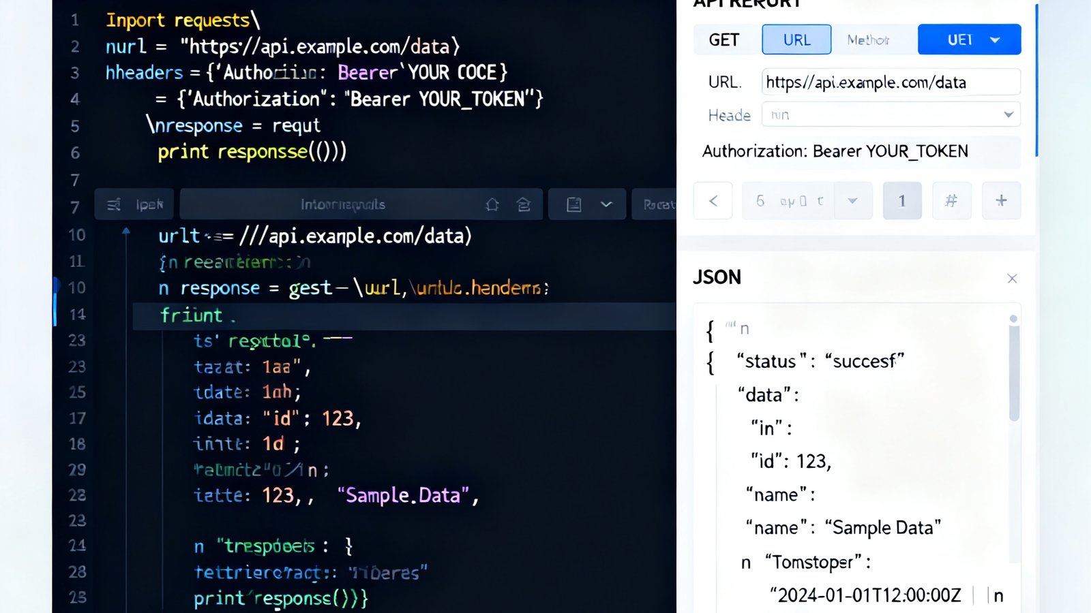Image resolution: width=1091 pixels, height=613 pixels.
Task: Select the GET method label
Action: pos(724,40)
